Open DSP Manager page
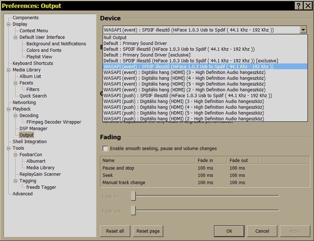 coord(33,129)
